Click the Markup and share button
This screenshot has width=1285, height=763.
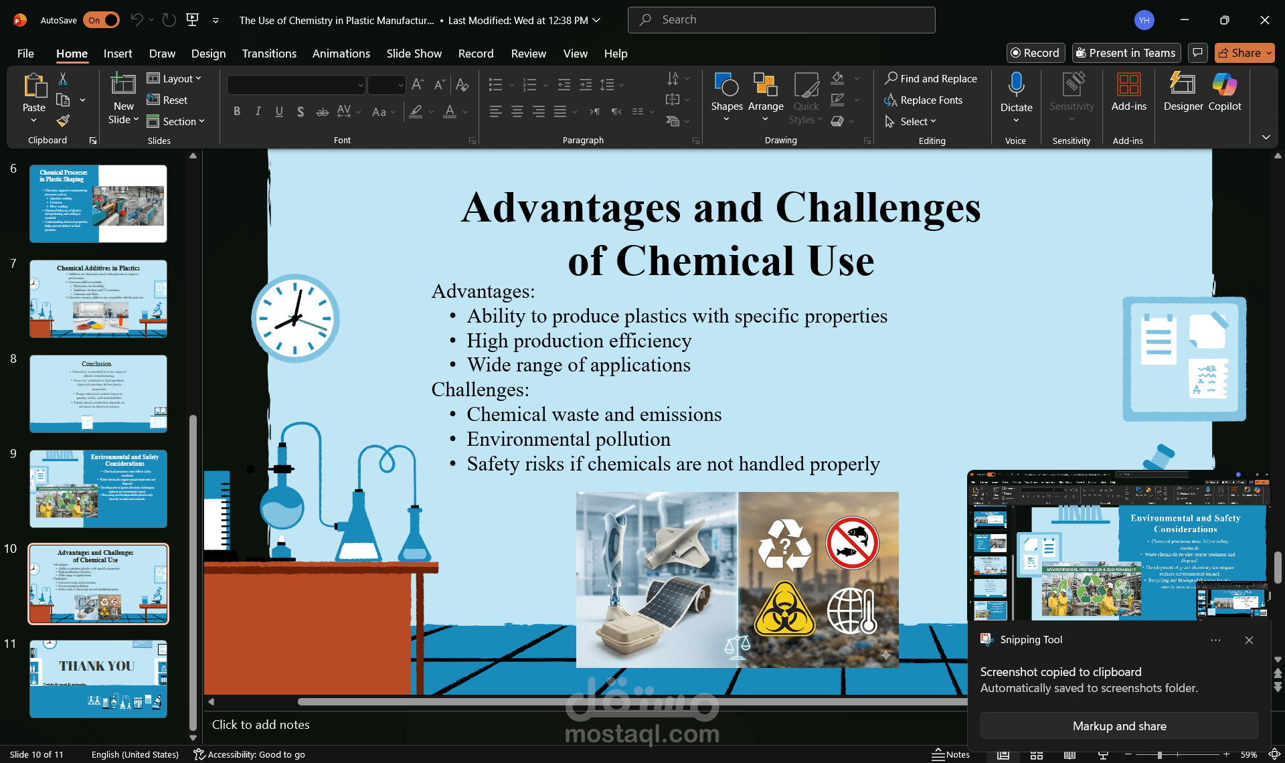(x=1118, y=726)
